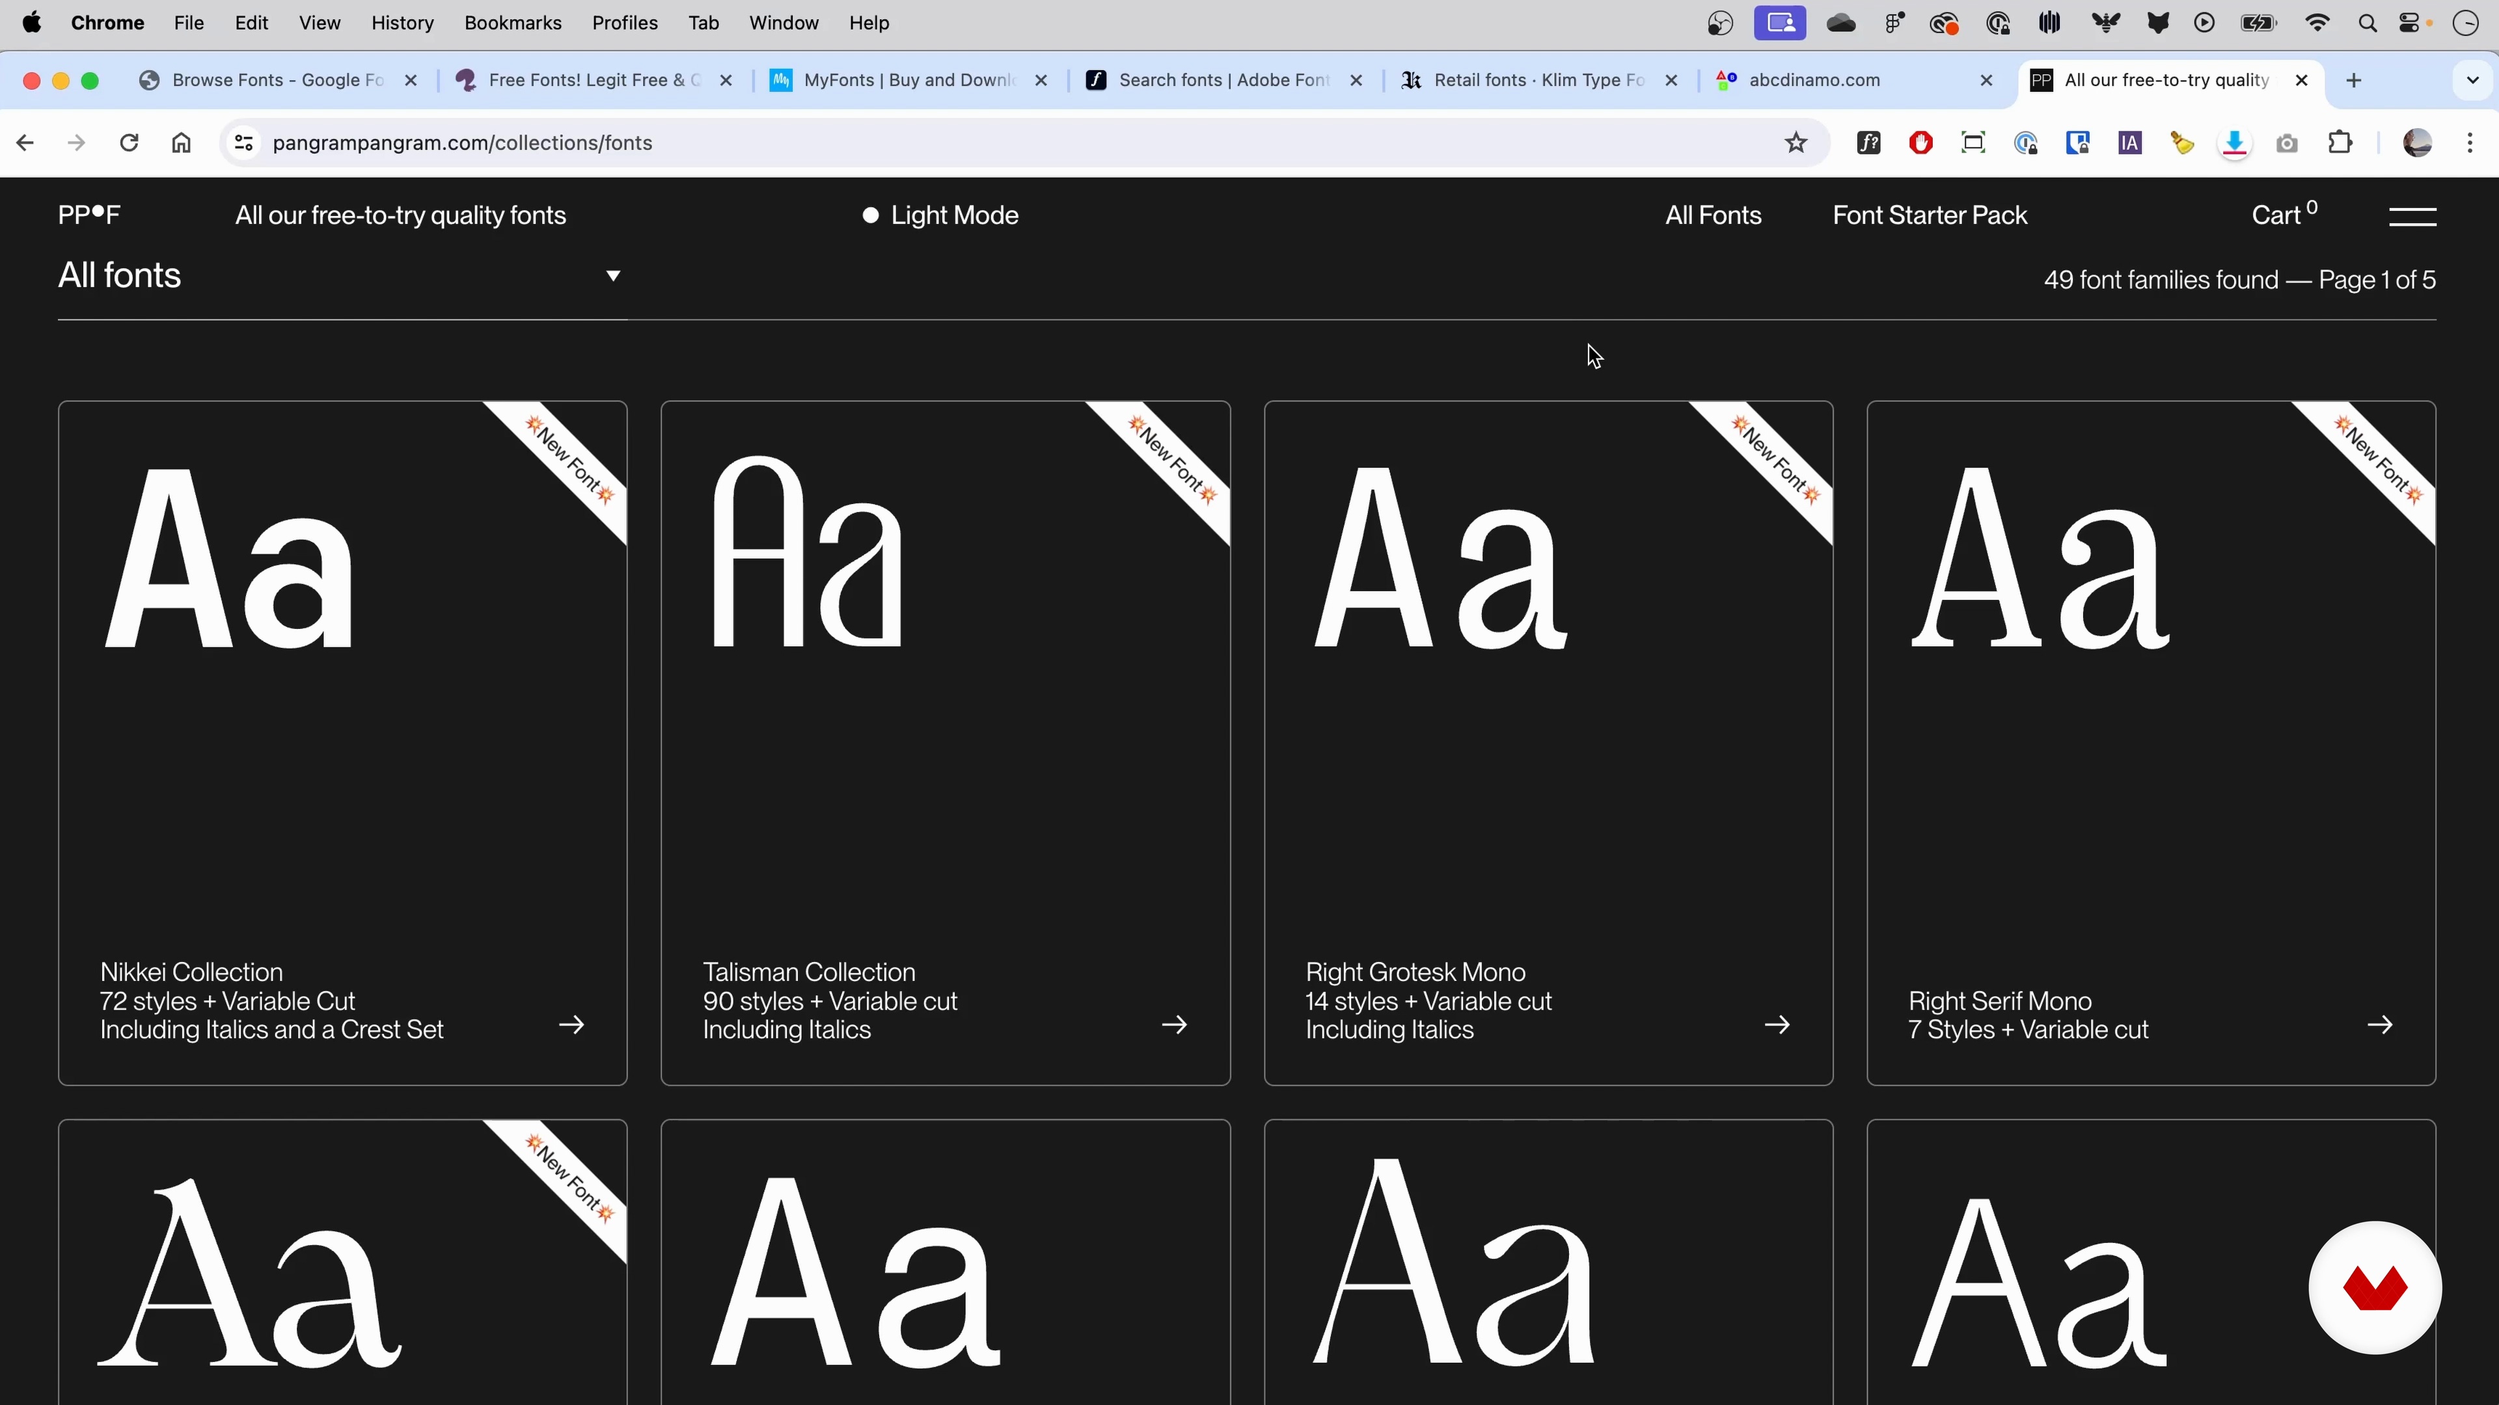Click the battery status icon
This screenshot has width=2499, height=1405.
pyautogui.click(x=2258, y=23)
